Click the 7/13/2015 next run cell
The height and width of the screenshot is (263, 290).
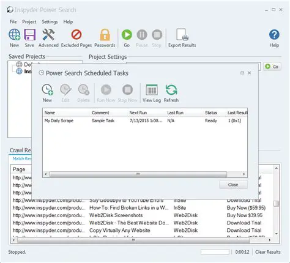click(x=146, y=120)
